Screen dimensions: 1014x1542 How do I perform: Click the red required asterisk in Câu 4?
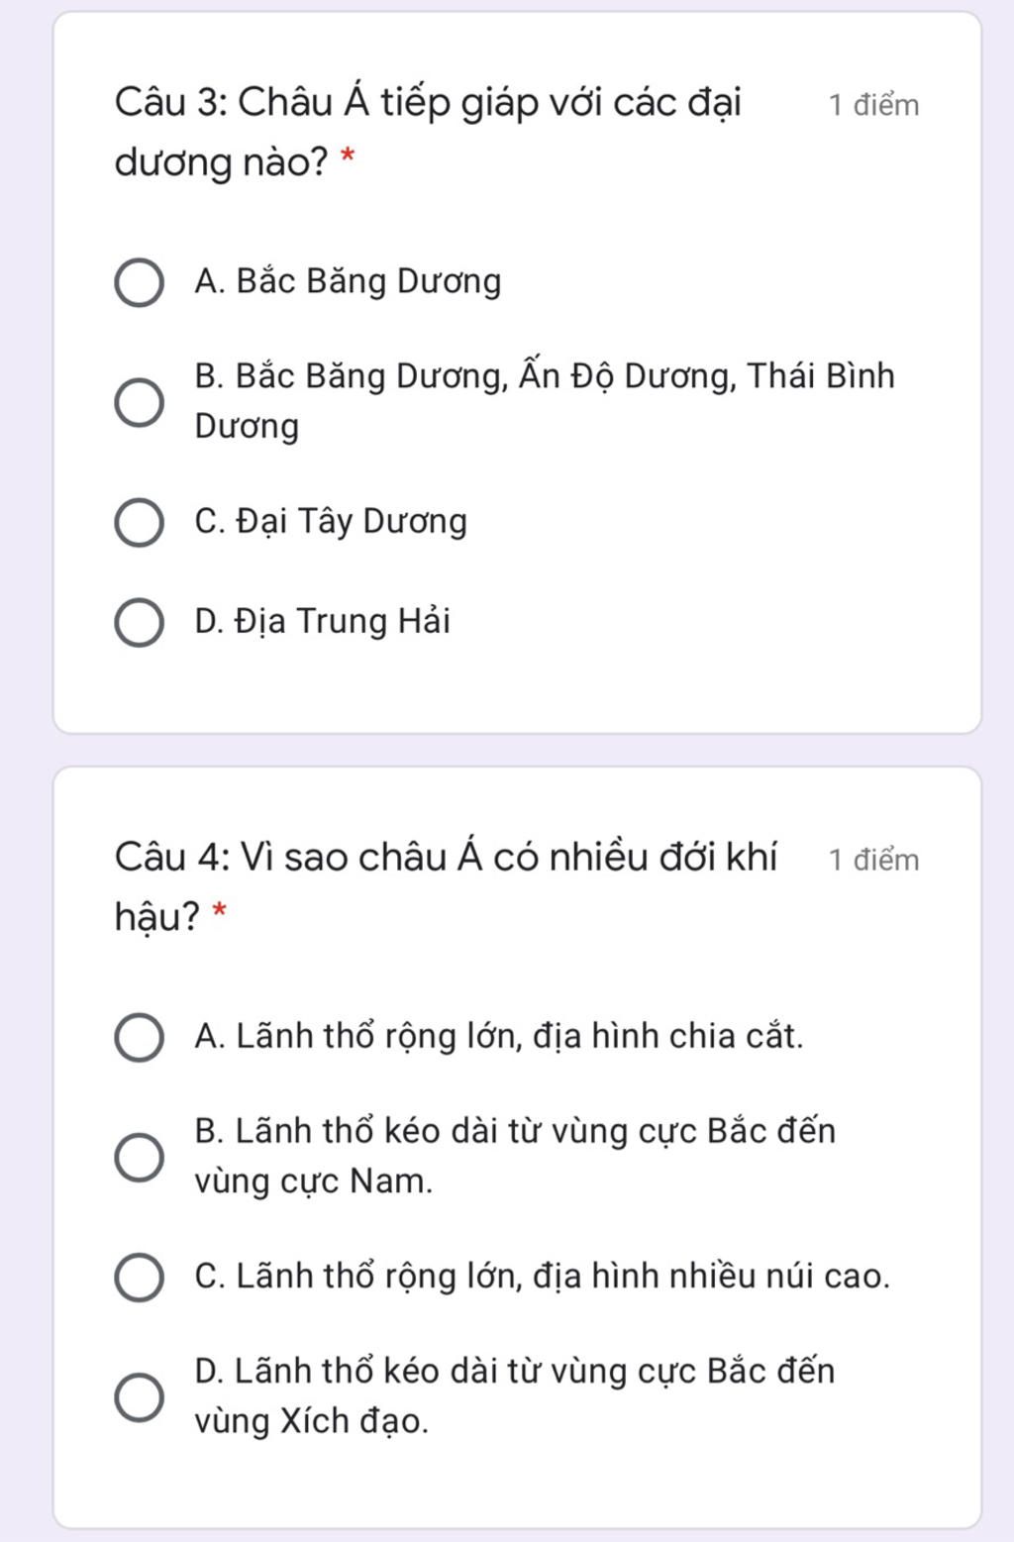click(x=220, y=911)
